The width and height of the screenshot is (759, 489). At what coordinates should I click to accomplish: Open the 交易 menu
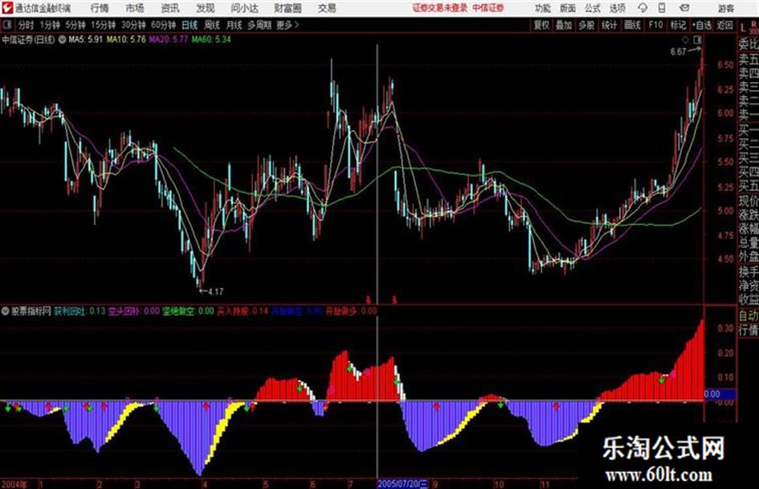pyautogui.click(x=327, y=8)
